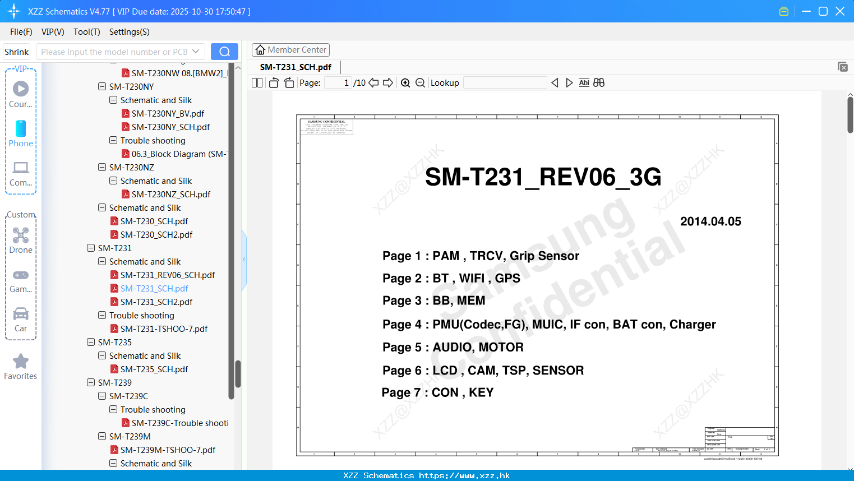Click the blue search button
The image size is (854, 481).
coord(224,52)
